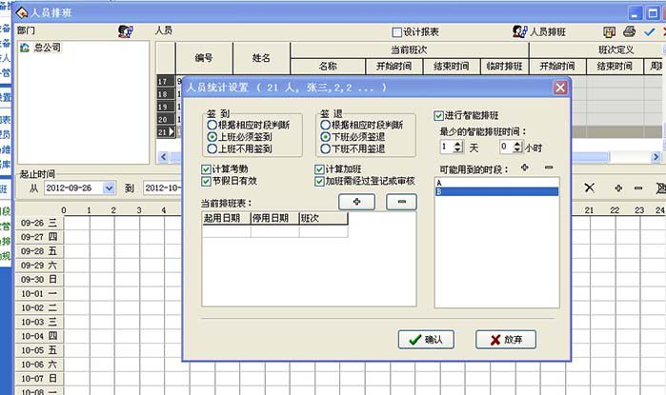Close the 人员统计设置 dialog
666x395 pixels.
click(x=560, y=88)
